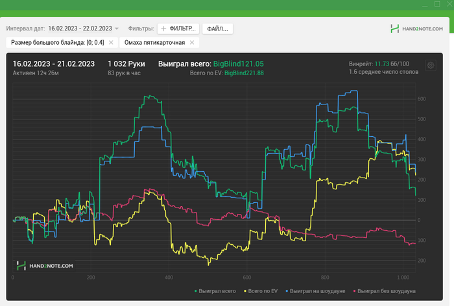
Task: Click the BigBlind121.05 total winnings value
Action: (239, 64)
